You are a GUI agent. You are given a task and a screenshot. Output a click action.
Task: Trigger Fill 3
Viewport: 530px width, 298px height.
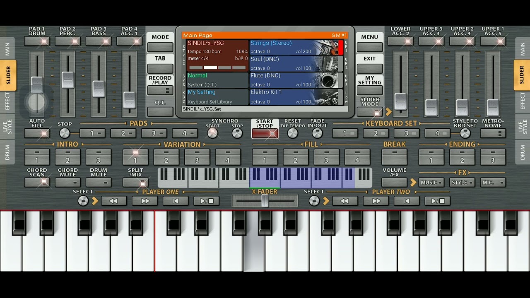pyautogui.click(x=326, y=157)
